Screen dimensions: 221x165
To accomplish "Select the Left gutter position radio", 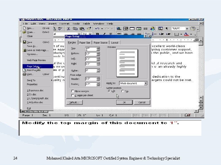I will click(109, 91).
